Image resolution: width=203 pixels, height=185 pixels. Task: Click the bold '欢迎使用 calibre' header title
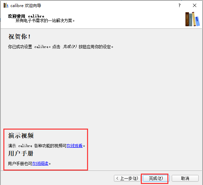pos(26,16)
